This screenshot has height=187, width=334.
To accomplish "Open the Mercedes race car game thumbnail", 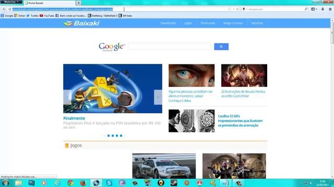I will click(x=164, y=166).
